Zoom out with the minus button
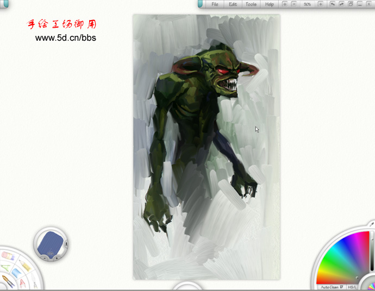 [x=294, y=4]
